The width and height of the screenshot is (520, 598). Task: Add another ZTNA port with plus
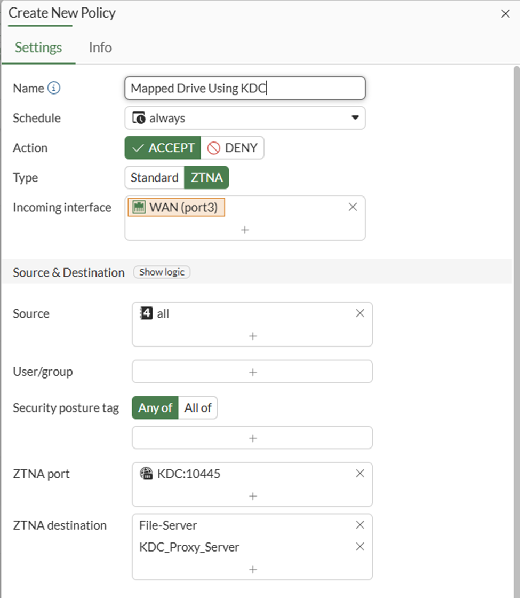tap(252, 496)
